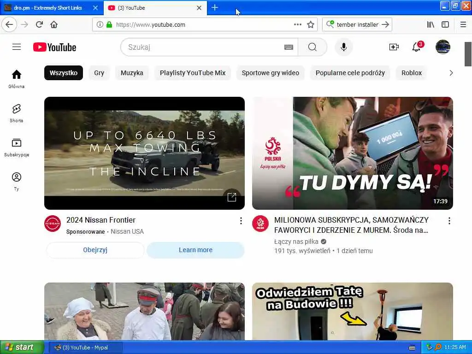Open the Create video icon
This screenshot has height=354, width=472.
tap(394, 47)
